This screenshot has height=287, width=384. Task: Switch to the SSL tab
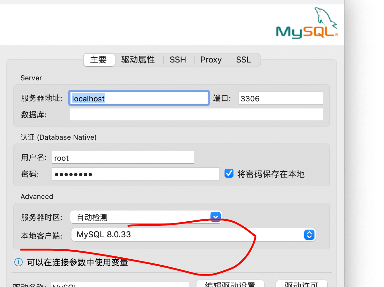coord(243,60)
